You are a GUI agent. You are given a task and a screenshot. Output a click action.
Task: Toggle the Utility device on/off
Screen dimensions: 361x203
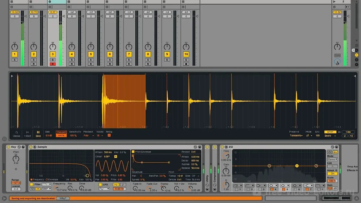click(207, 147)
